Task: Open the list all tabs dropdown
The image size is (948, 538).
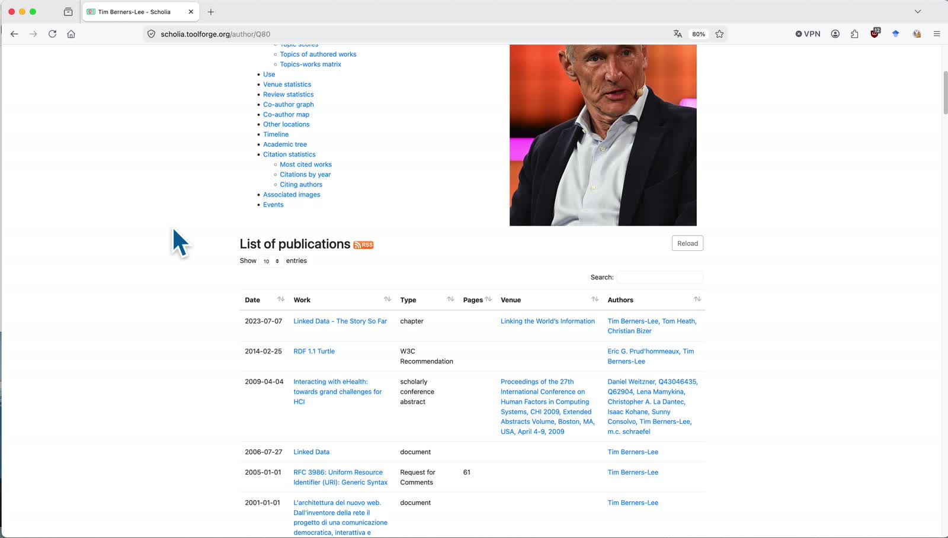Action: (918, 12)
